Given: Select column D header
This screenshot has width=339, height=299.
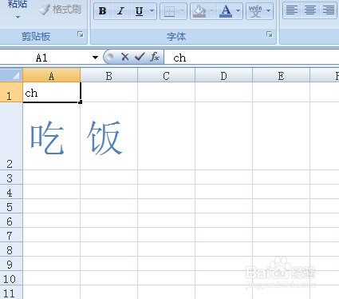Looking at the screenshot, I should pyautogui.click(x=223, y=76).
